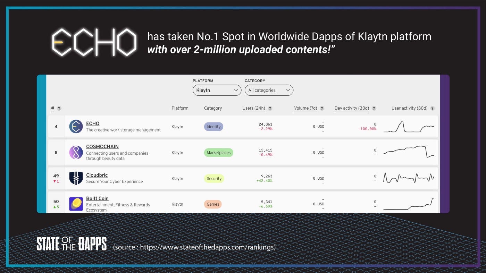
Task: Open the Platform dropdown showing Klaytn
Action: click(217, 90)
